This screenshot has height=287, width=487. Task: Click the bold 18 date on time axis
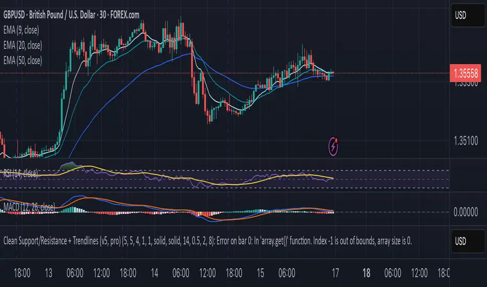366,273
